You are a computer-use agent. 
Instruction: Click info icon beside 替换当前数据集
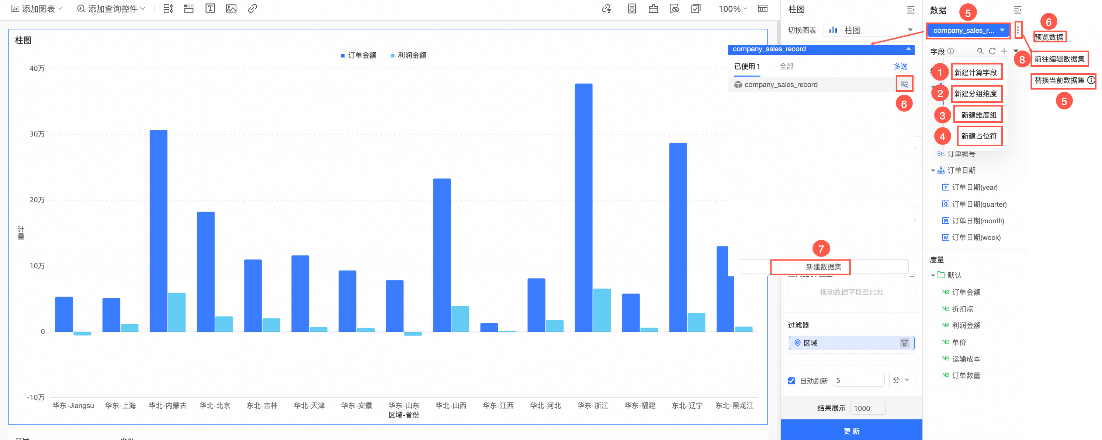[1091, 80]
